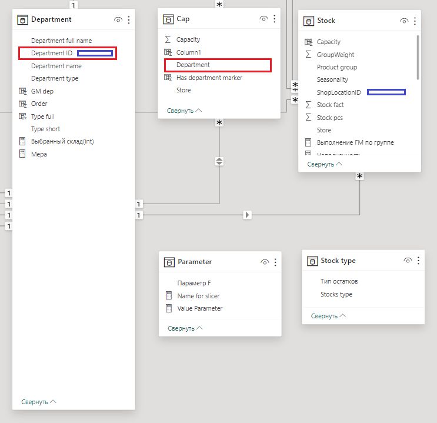
Task: Click sigma icon beside Stock fact
Action: (308, 105)
